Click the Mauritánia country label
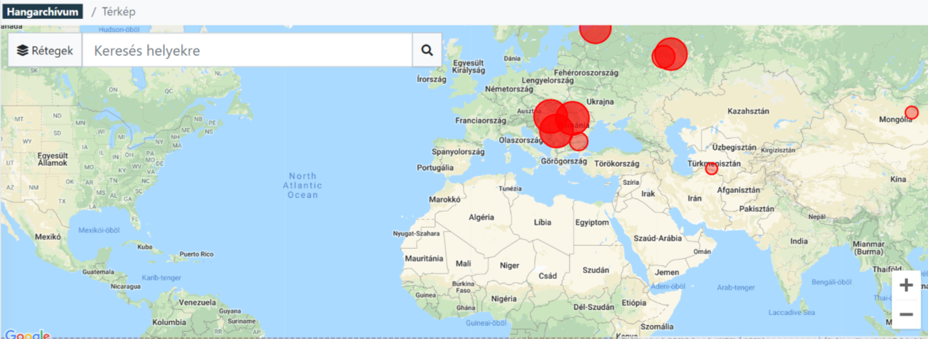The image size is (928, 339). 424,258
